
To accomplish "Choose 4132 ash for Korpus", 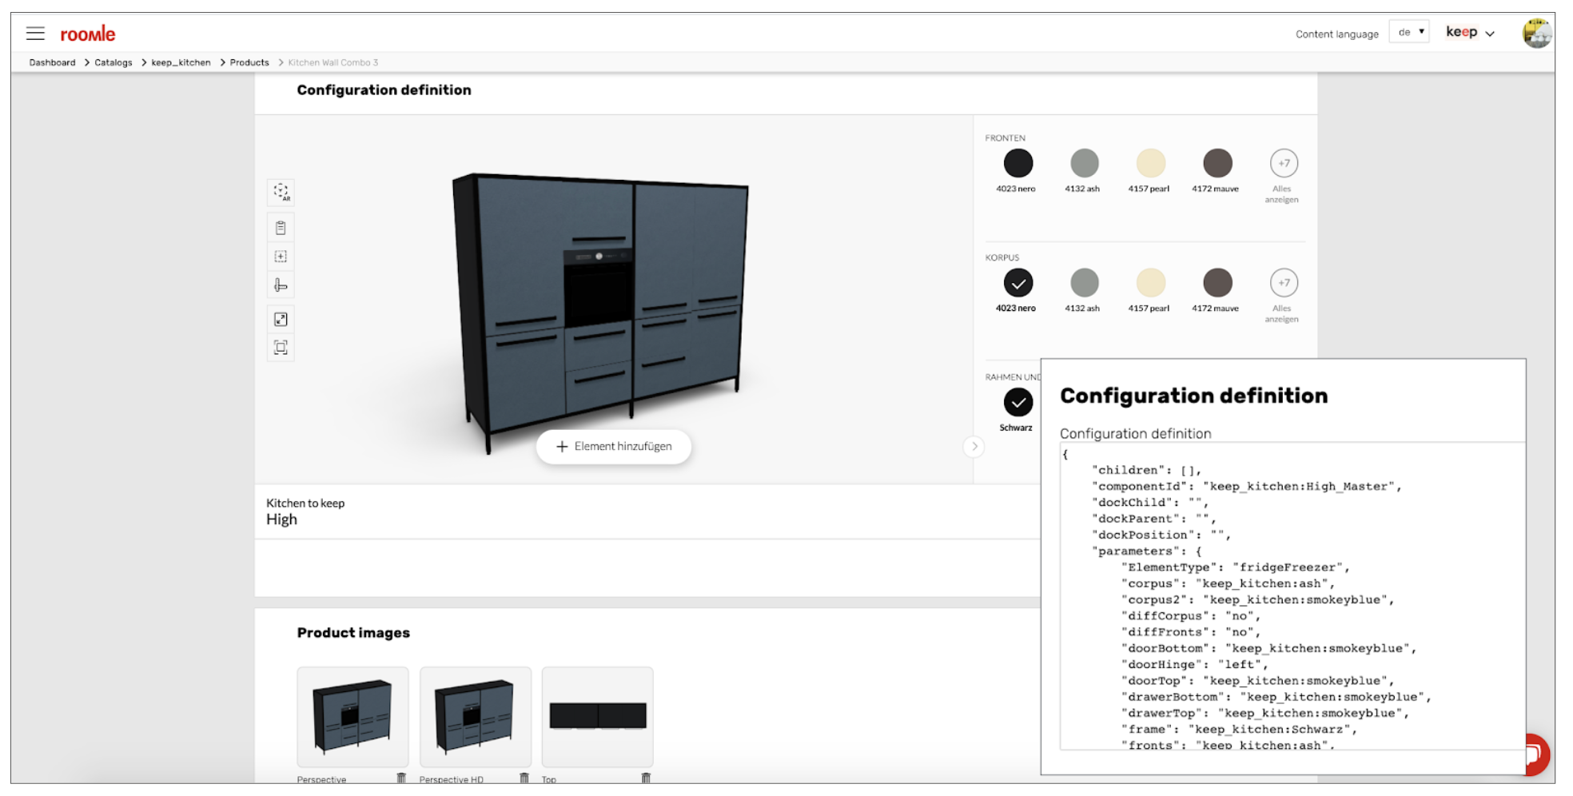I will coord(1084,283).
